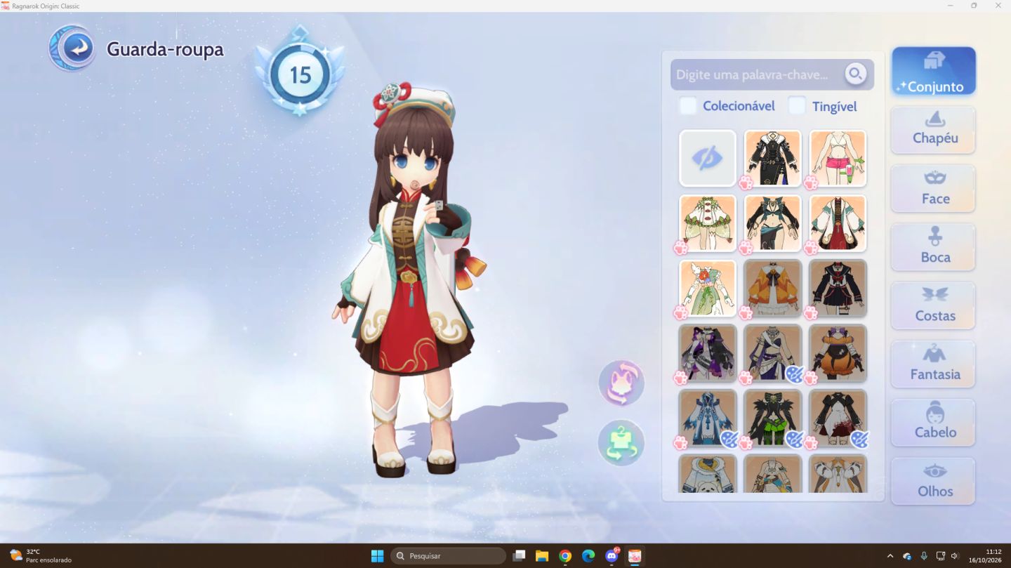
Task: Select the red dress white jacket outfit
Action: point(838,223)
